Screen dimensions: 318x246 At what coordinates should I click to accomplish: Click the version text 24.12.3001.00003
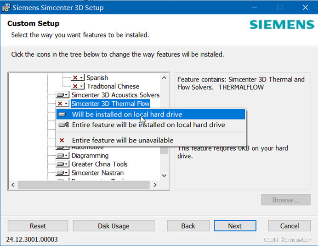click(x=32, y=240)
